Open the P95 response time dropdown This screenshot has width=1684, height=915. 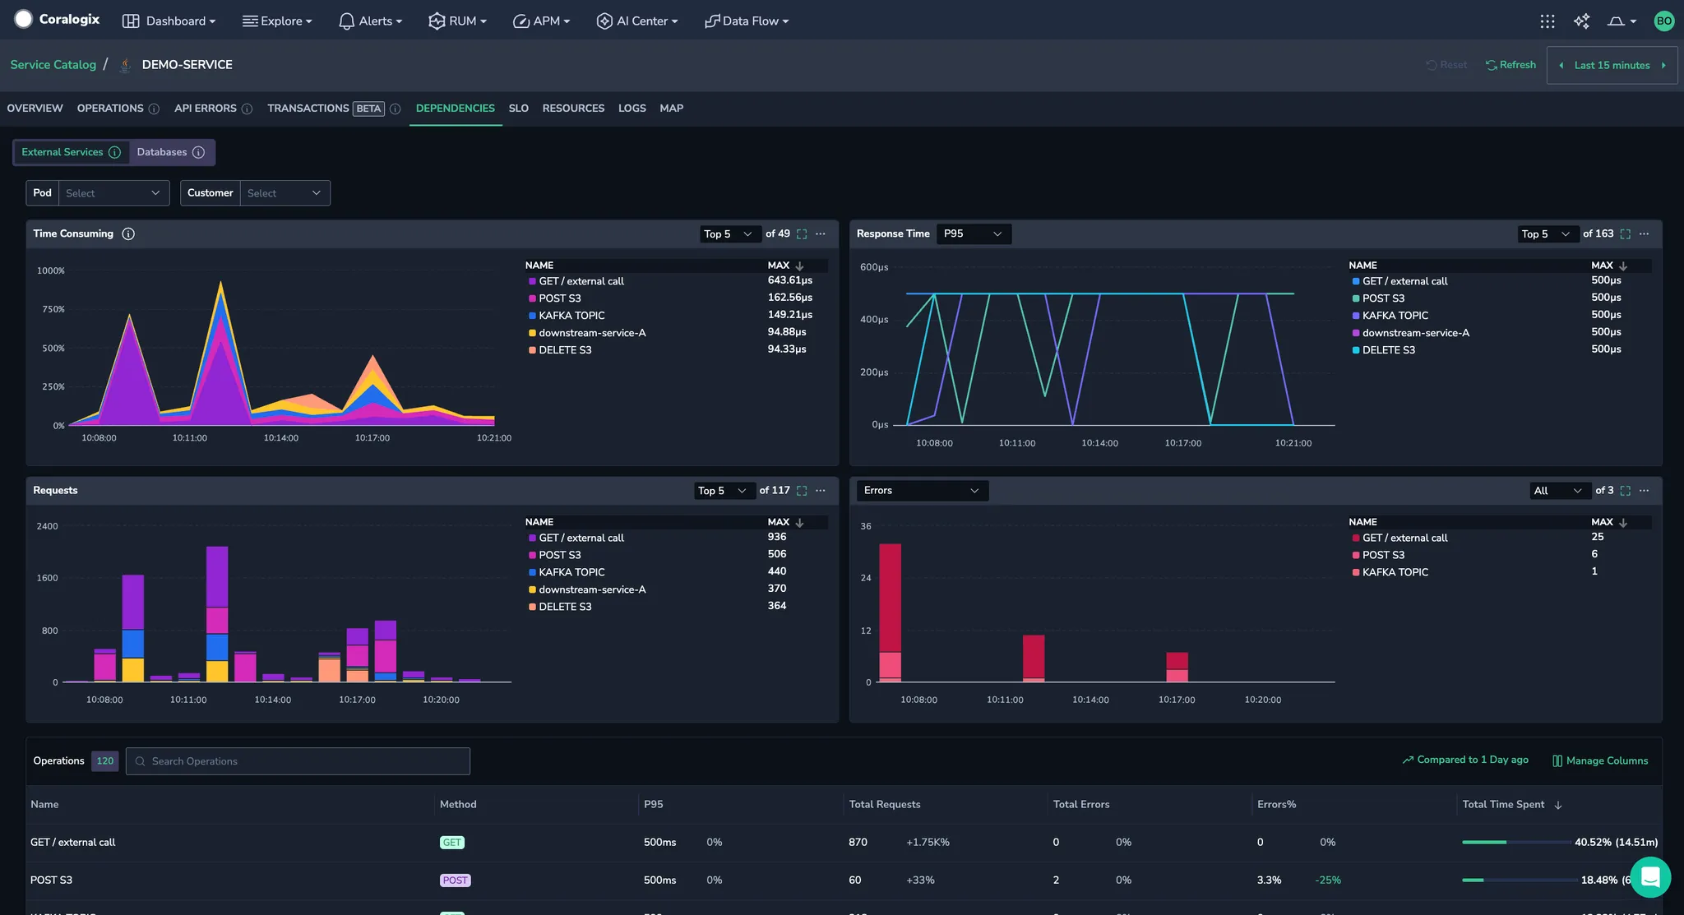click(x=973, y=234)
